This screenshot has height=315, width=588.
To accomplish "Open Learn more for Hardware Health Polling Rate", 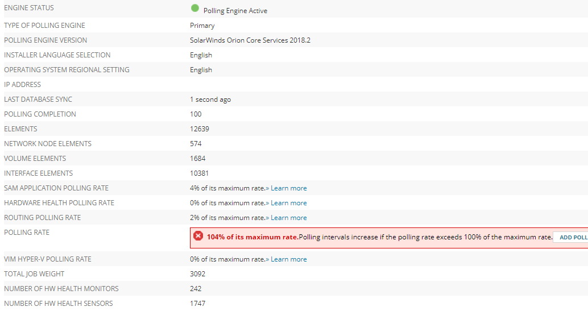I will (x=289, y=203).
